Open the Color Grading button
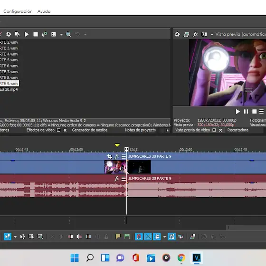 tap(192, 237)
